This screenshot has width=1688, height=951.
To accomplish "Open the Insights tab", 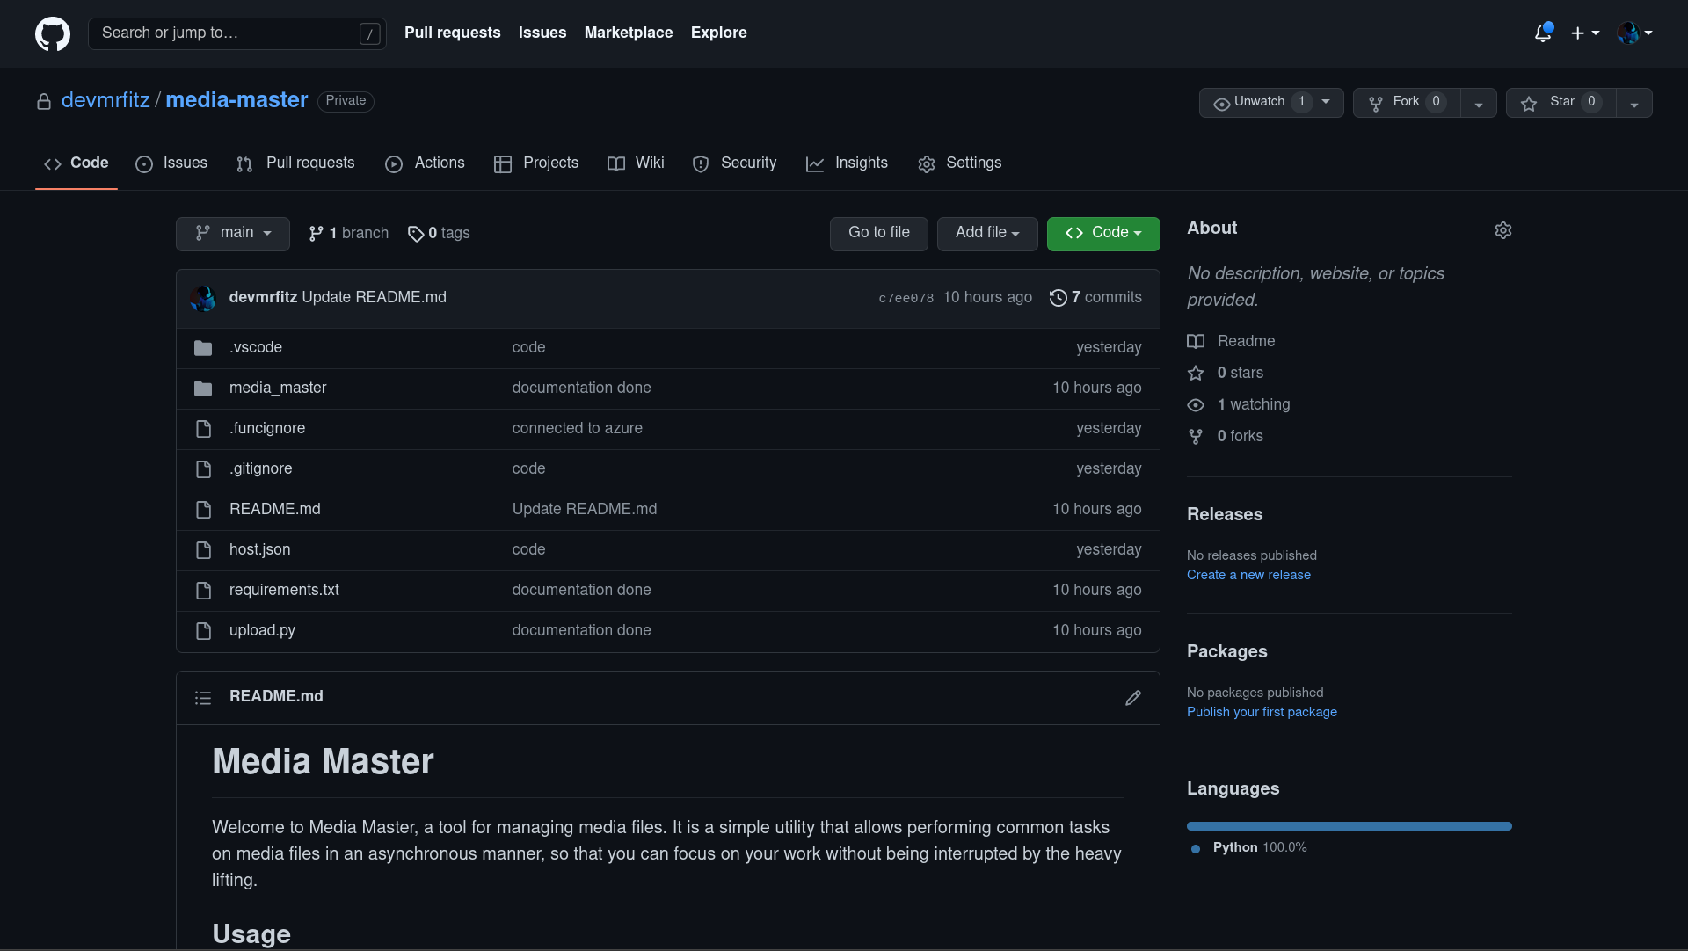I will 848,163.
